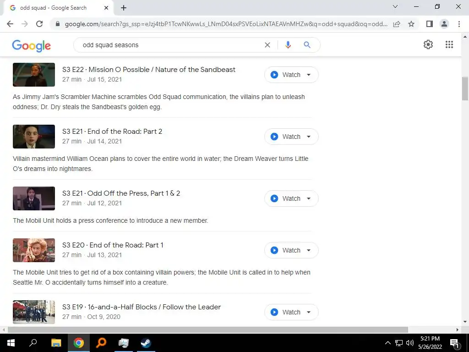Open the site security lock info
The image size is (469, 352).
point(58,24)
